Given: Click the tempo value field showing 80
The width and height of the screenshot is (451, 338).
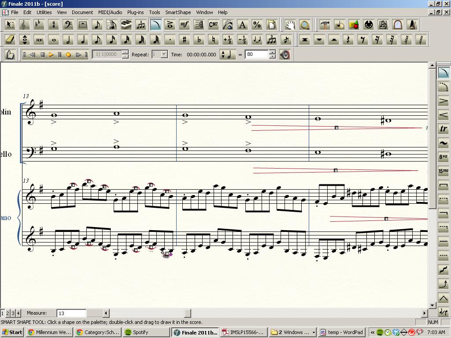Looking at the screenshot, I should pos(257,54).
